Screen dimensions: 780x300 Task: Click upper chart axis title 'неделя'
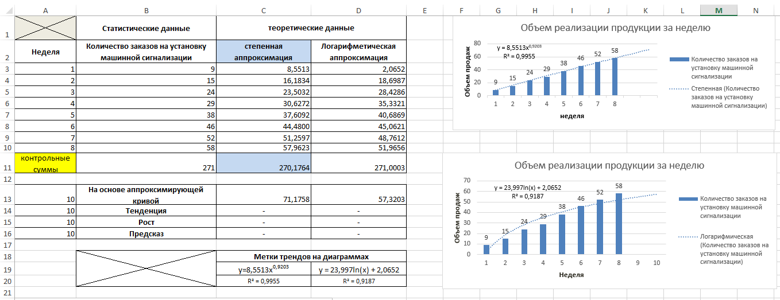(573, 115)
